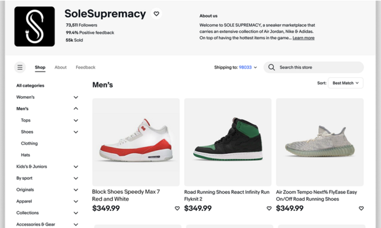The image size is (381, 228).
Task: Collapse the Men's category
Action: [x=76, y=108]
